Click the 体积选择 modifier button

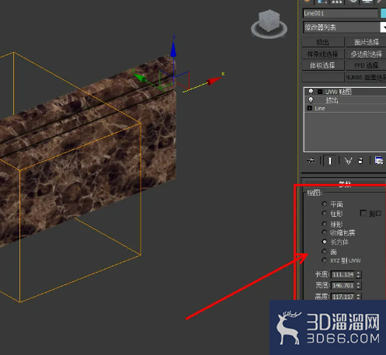(323, 65)
